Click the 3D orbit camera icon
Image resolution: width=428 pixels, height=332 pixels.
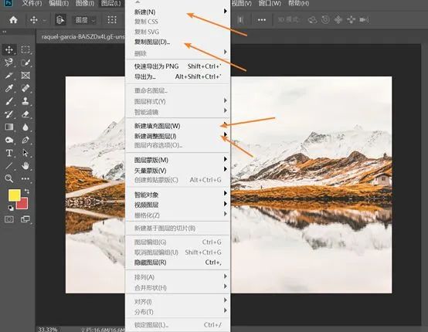(x=313, y=19)
